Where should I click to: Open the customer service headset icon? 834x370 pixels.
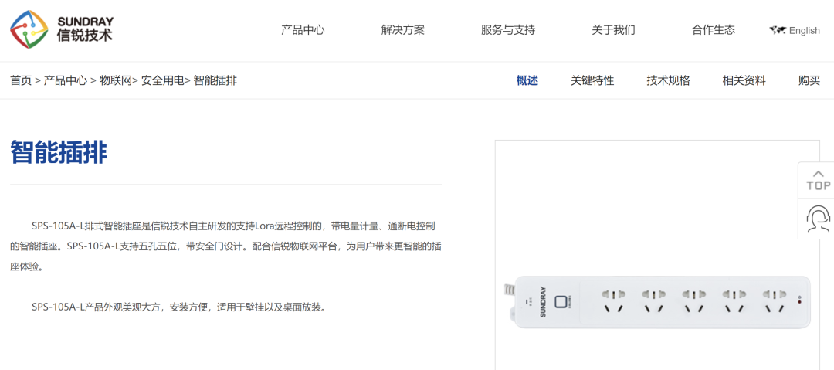[818, 219]
